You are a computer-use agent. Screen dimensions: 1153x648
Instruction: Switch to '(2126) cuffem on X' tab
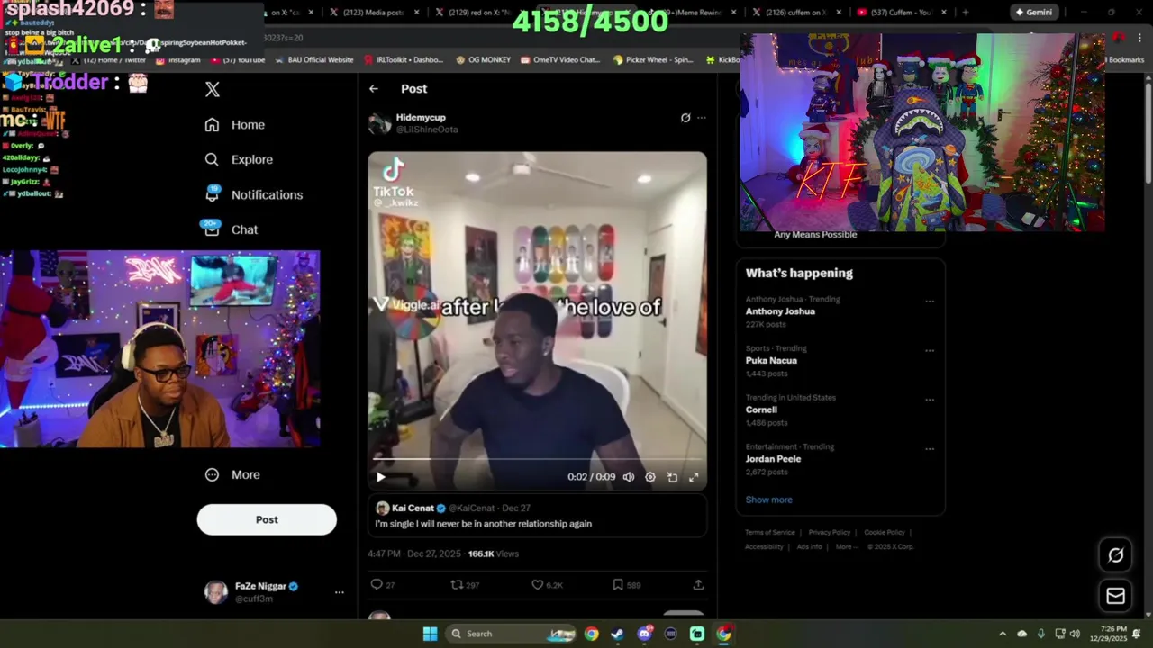795,13
